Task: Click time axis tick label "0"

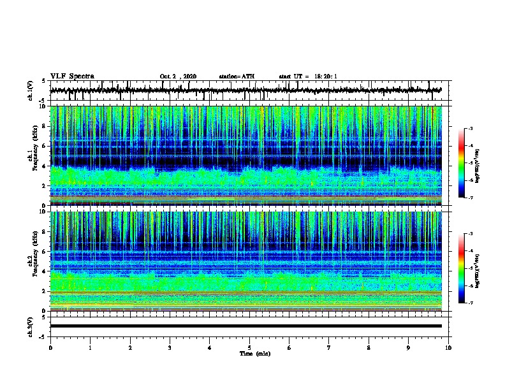Action: (x=50, y=348)
